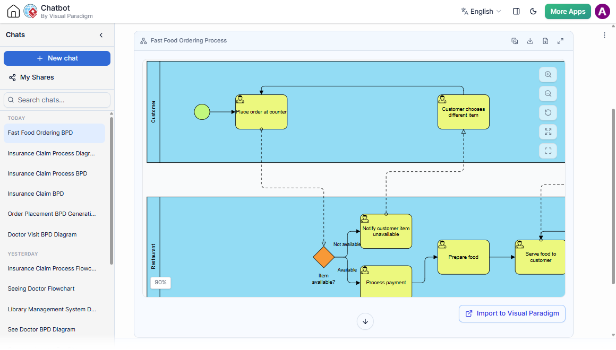Import to Visual Paradigm

coord(512,313)
